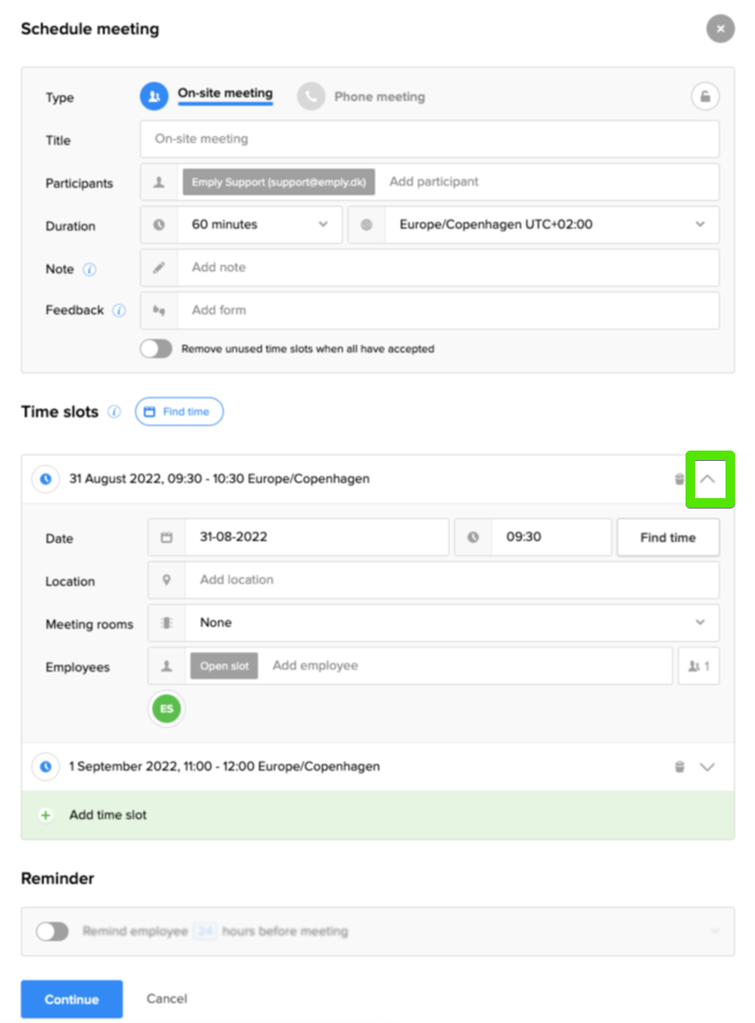This screenshot has height=1023, width=755.
Task: Click the Time slots info icon
Action: [x=114, y=412]
